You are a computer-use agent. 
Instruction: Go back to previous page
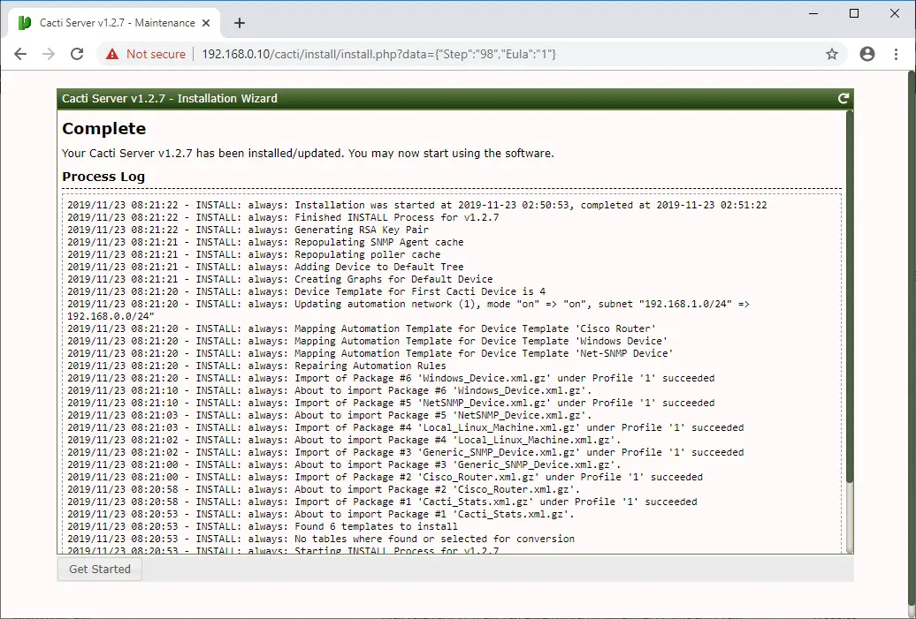(20, 54)
